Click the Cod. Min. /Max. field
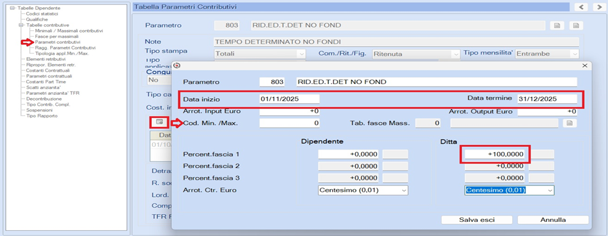Screen dimensions: 608x236 click(x=290, y=123)
